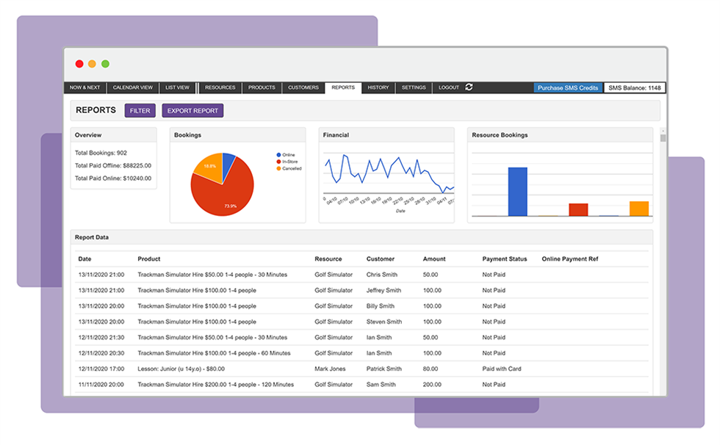Click the 200.00 amount cell
The width and height of the screenshot is (720, 445).
pos(432,385)
